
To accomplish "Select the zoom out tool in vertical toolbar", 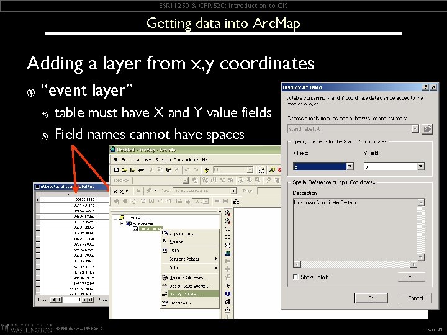I will (x=227, y=221).
